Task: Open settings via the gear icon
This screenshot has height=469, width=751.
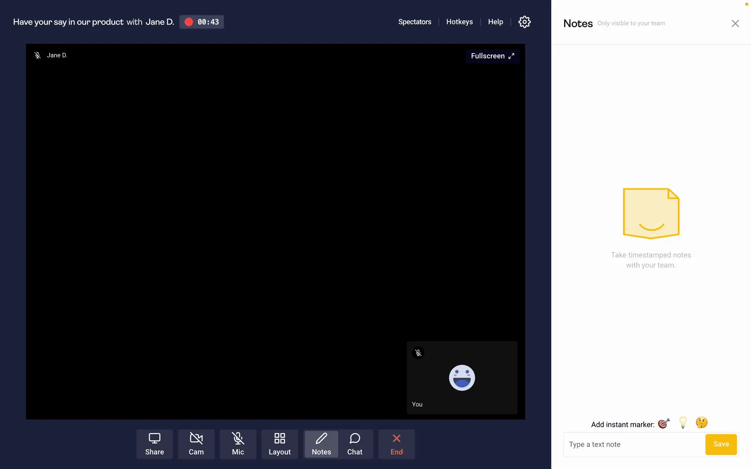Action: click(525, 22)
